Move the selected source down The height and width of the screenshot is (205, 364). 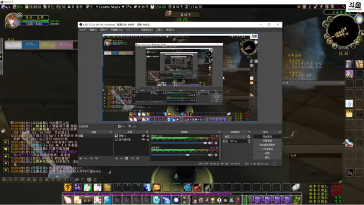tap(138, 158)
